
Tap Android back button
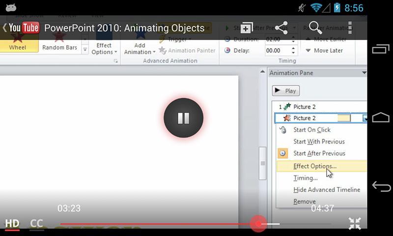[381, 186]
